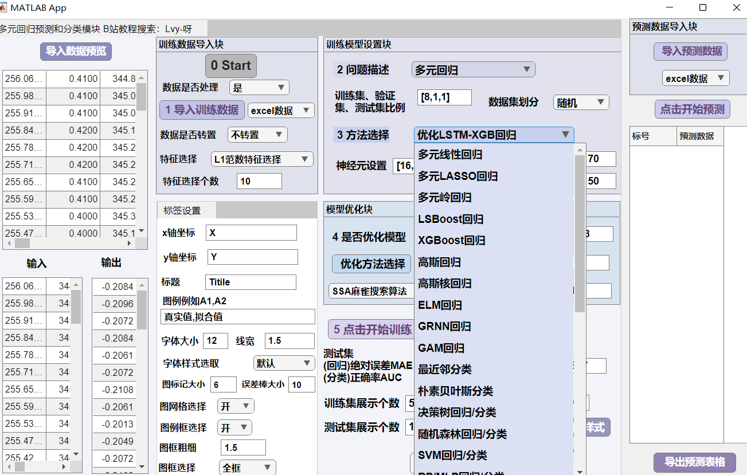Select XGBoost回归 from the method list
The width and height of the screenshot is (747, 475).
coord(452,241)
